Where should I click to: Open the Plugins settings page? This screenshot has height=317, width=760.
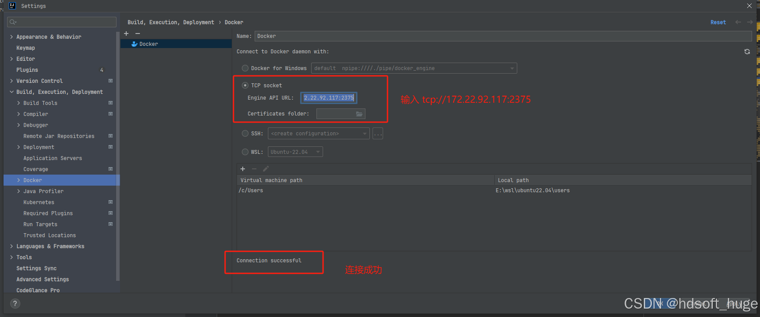(x=27, y=70)
